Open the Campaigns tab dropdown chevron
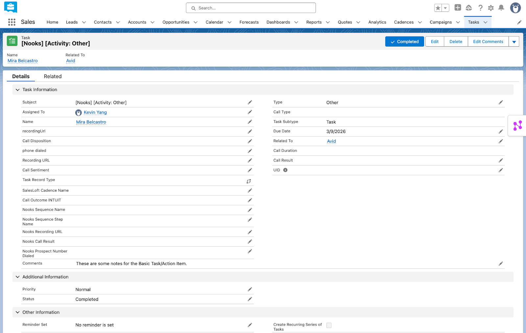 pyautogui.click(x=458, y=22)
